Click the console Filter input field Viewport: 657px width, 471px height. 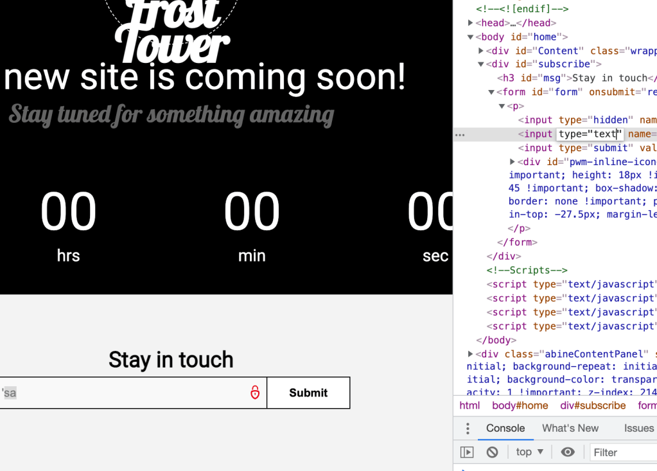pos(623,452)
